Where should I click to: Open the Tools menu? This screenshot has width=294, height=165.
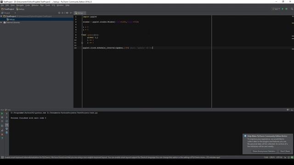[48, 5]
